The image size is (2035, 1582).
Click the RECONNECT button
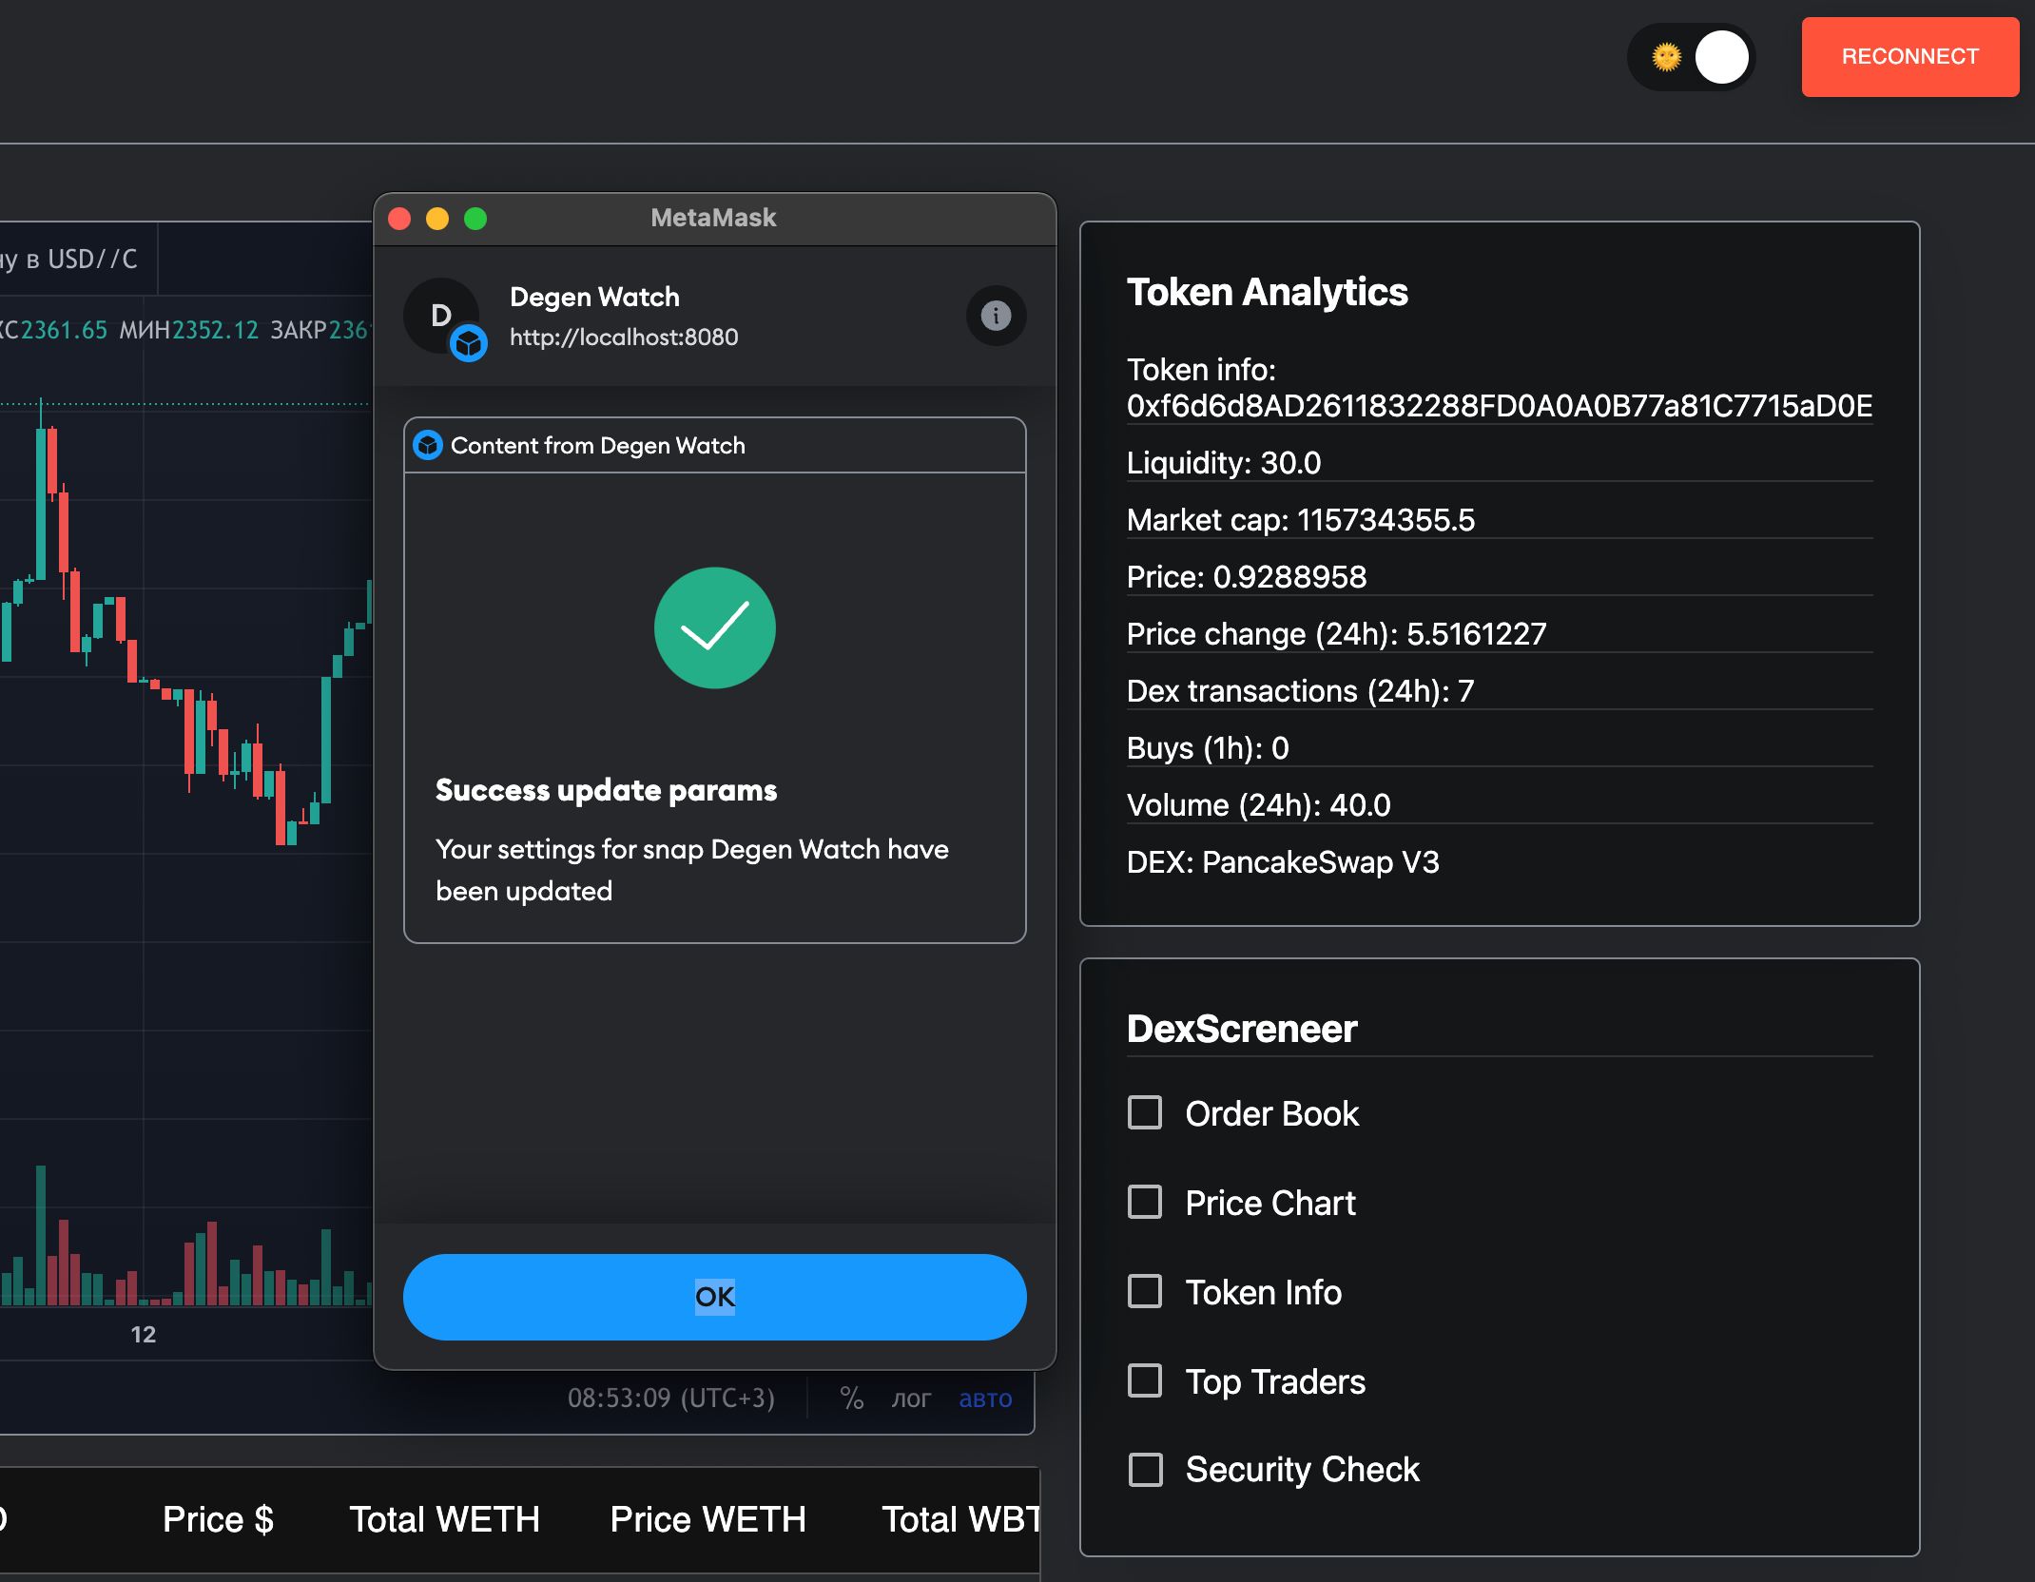[1909, 58]
